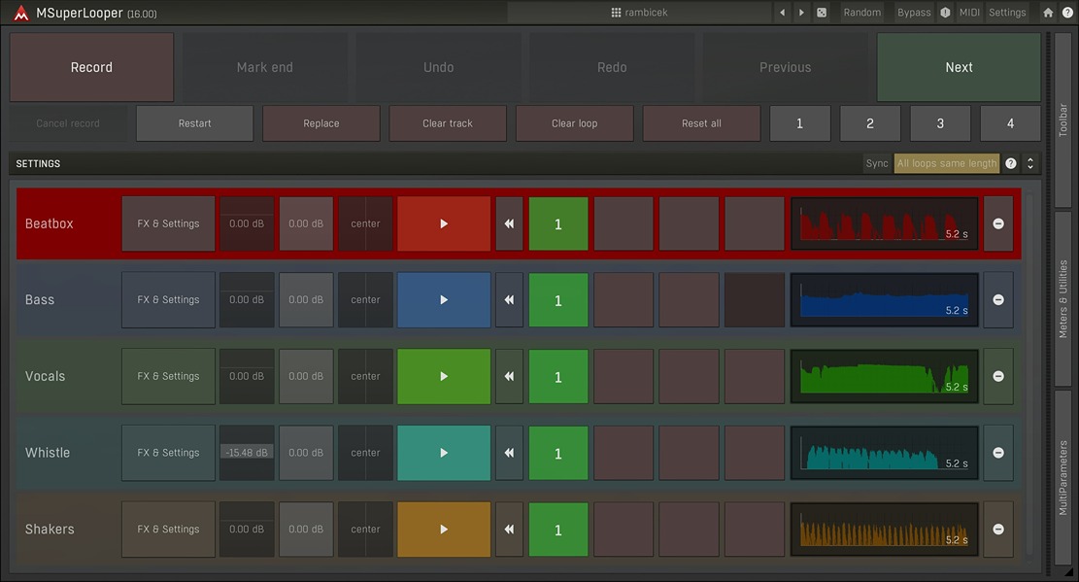
Task: Select the home icon in the top bar
Action: click(1047, 12)
